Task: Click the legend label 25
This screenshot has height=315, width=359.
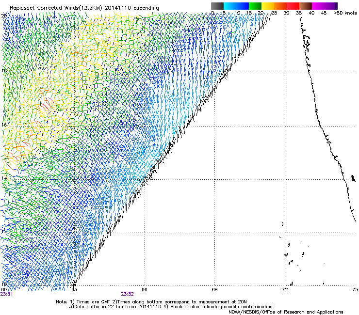Action: 274,13
